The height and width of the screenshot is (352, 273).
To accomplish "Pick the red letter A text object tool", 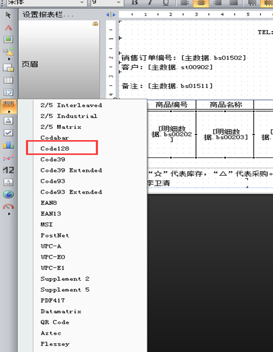I will click(x=8, y=28).
